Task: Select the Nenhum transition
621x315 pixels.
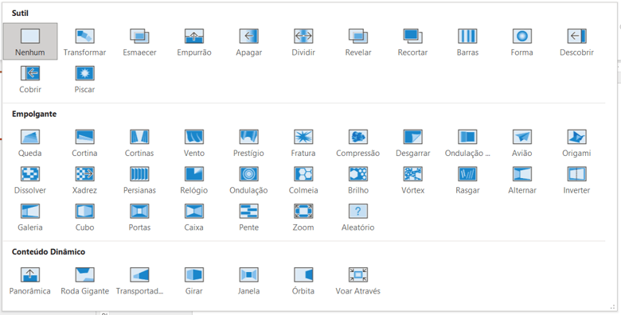Action: coord(30,41)
